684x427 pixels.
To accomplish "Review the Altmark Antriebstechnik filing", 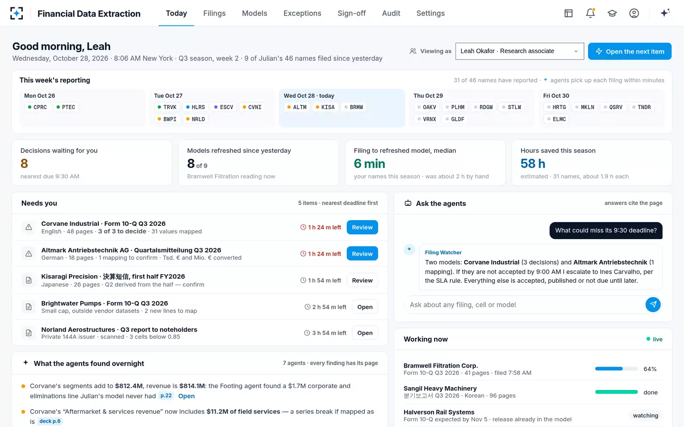I will pyautogui.click(x=362, y=254).
